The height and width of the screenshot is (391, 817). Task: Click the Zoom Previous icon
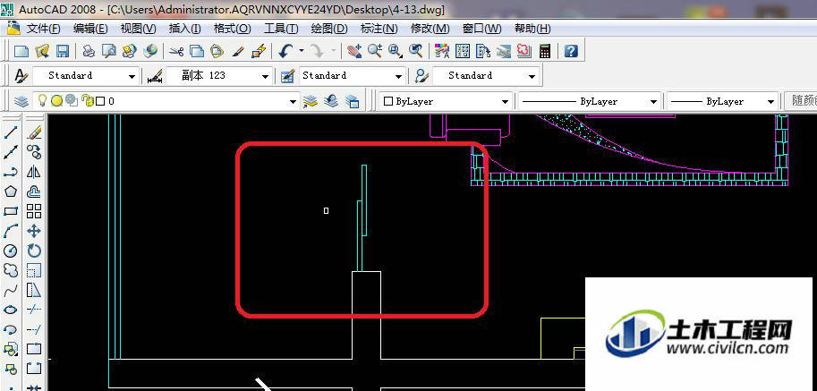pos(415,51)
